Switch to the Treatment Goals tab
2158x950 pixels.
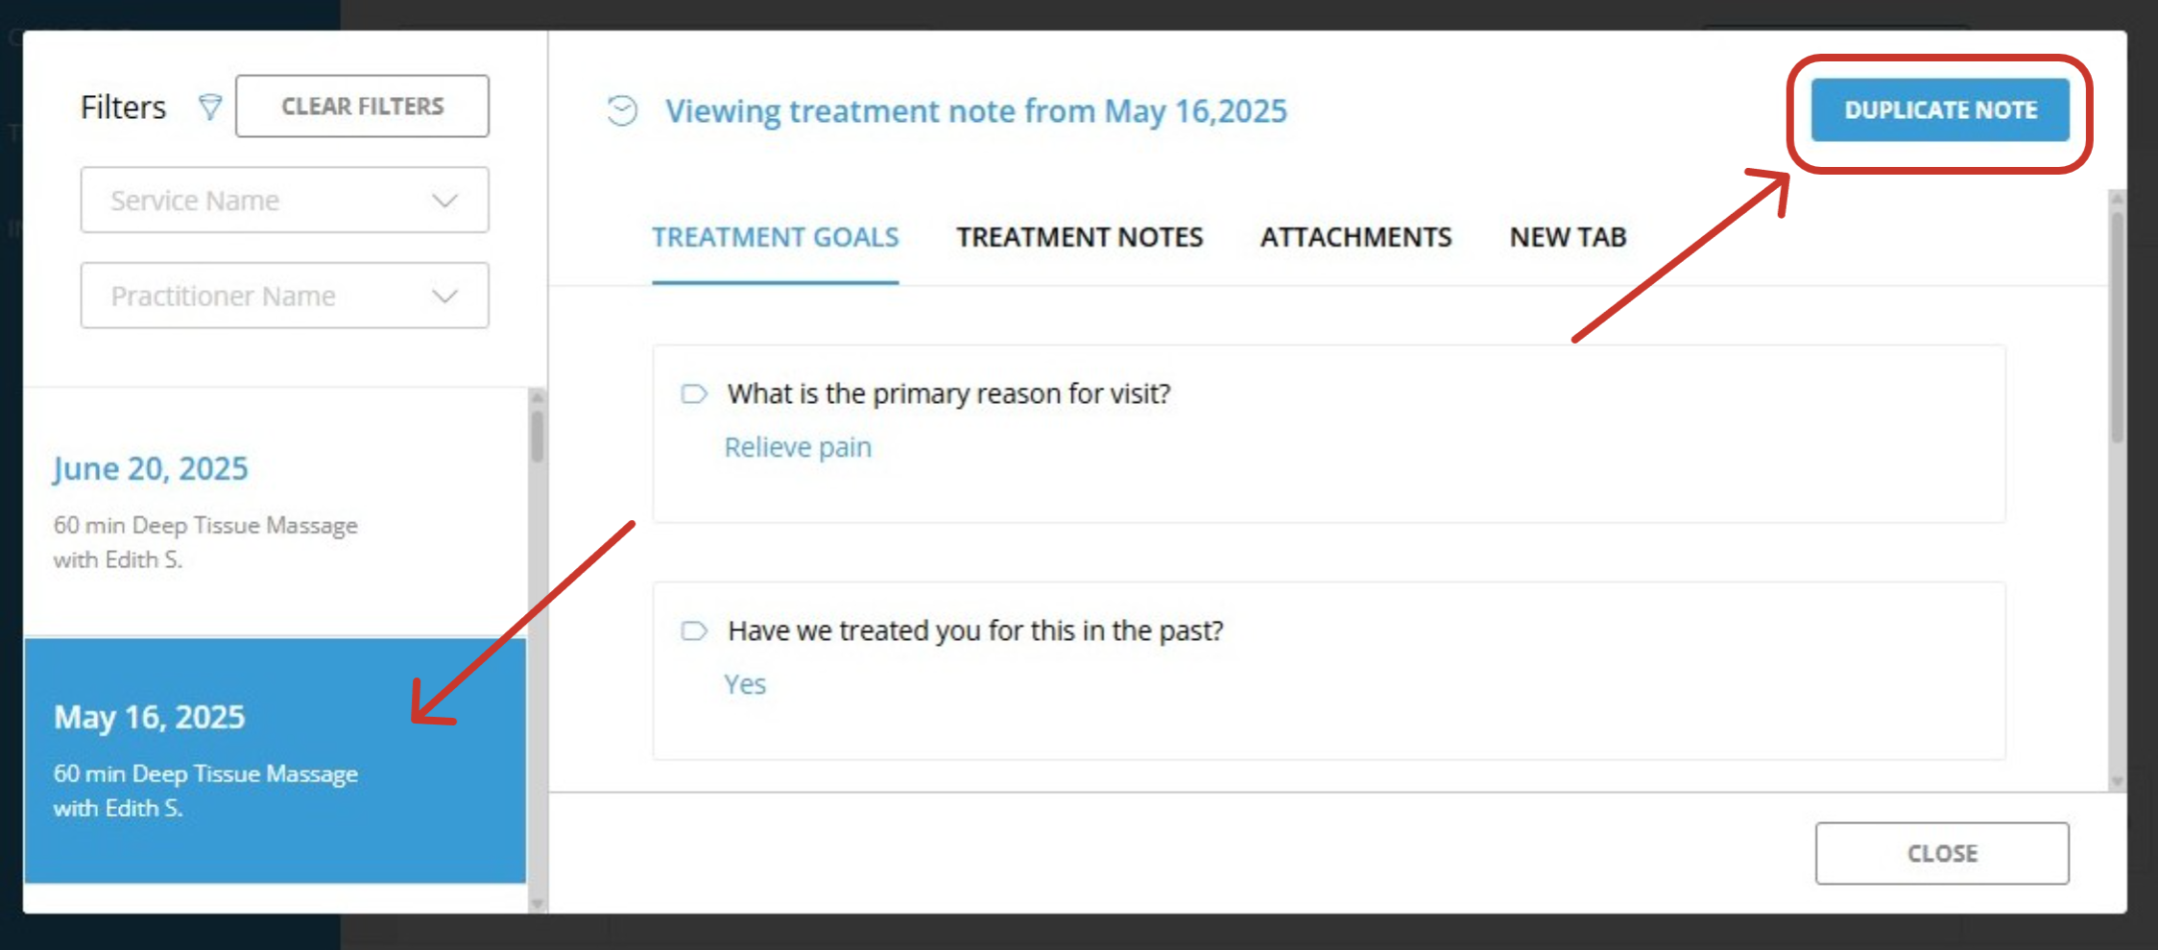point(775,237)
